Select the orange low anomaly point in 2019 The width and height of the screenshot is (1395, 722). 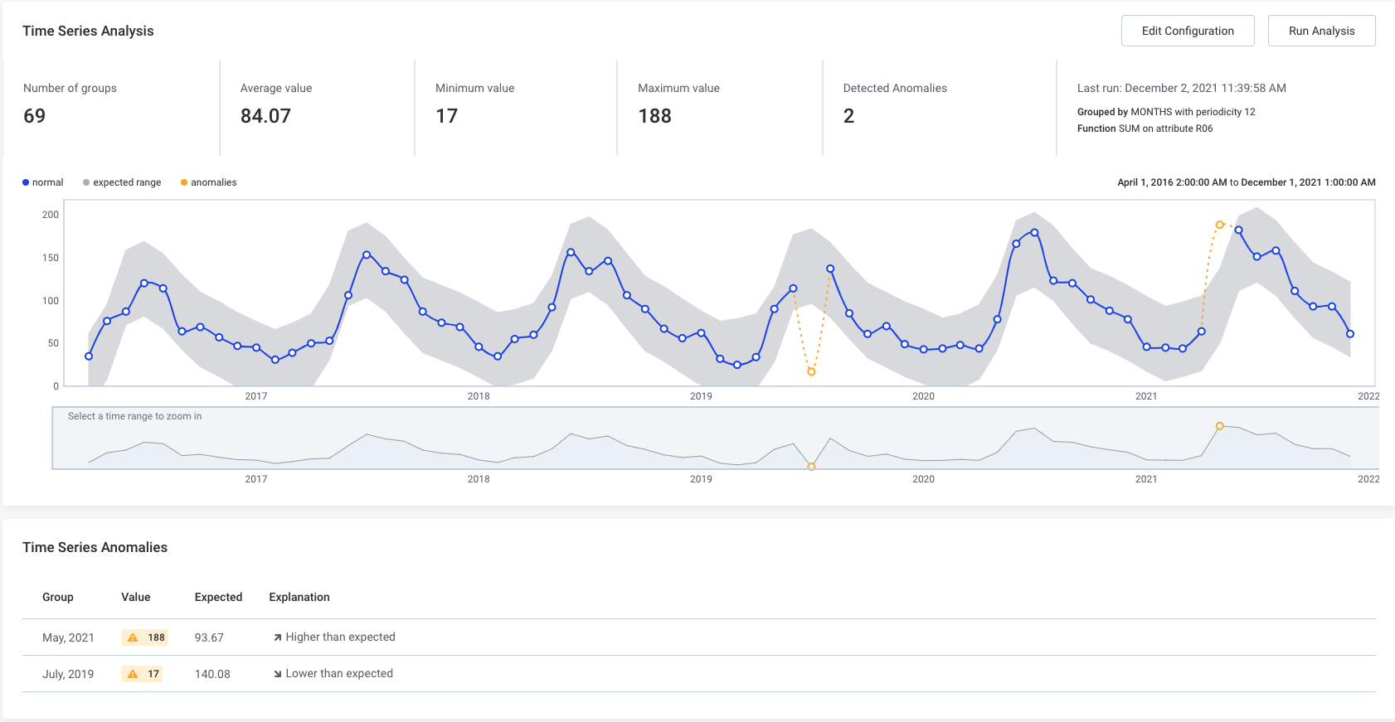[811, 371]
